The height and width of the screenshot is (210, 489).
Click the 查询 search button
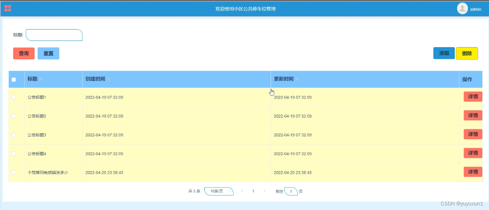(x=24, y=53)
